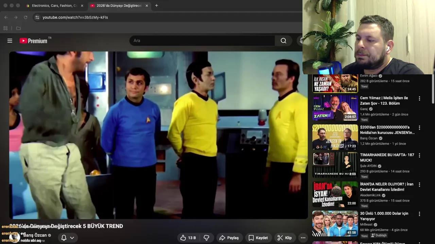Click the main video player frame
This screenshot has height=244, width=435.
(158, 135)
